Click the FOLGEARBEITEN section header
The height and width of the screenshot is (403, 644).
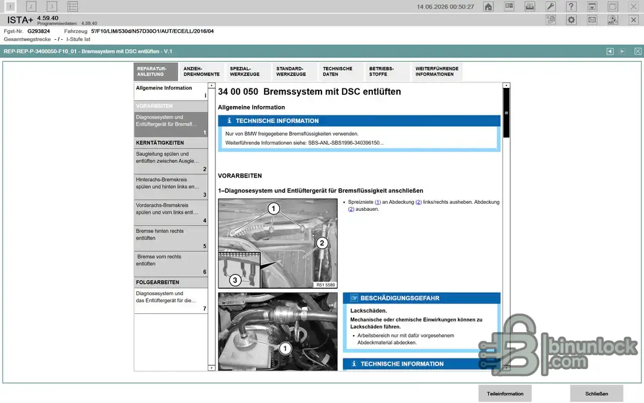171,282
